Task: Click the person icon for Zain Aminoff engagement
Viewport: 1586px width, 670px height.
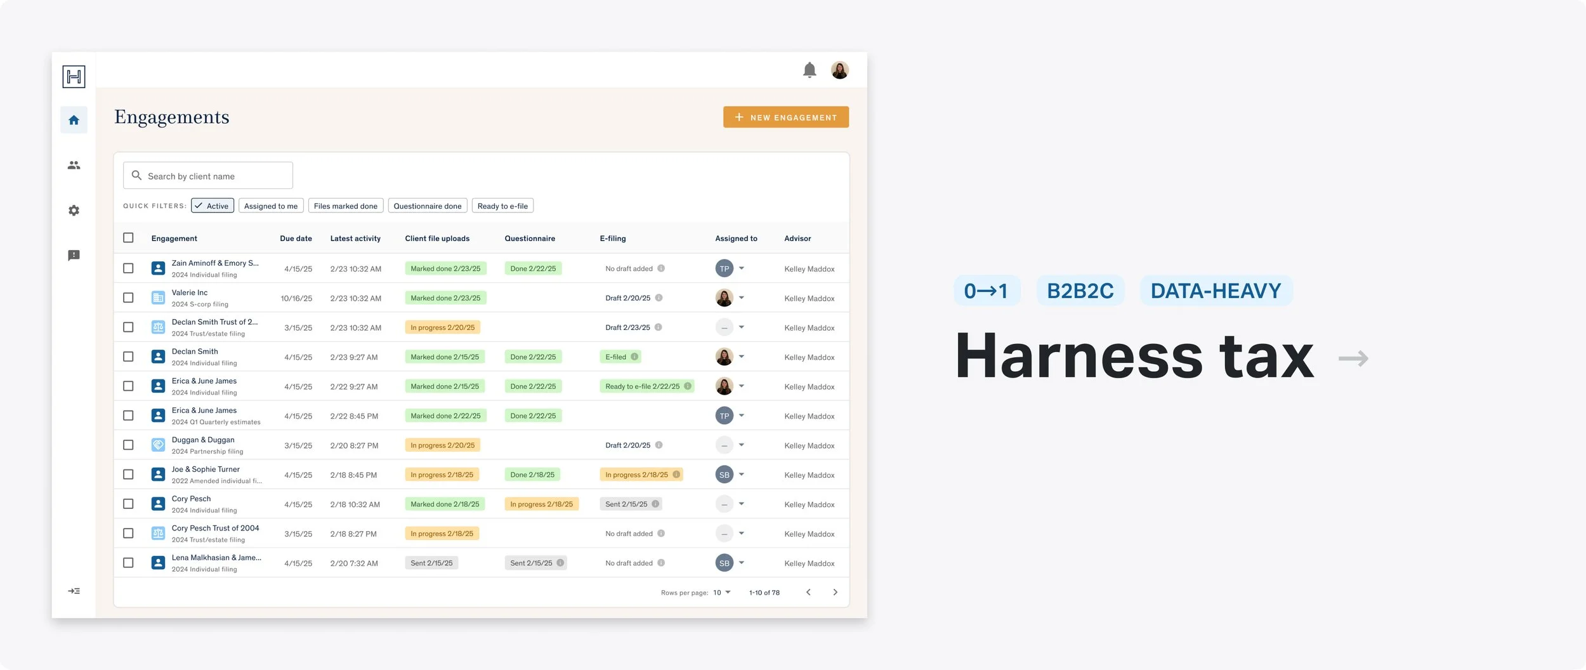Action: [158, 268]
